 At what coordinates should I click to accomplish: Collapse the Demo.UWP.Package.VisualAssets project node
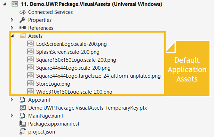[5, 4]
